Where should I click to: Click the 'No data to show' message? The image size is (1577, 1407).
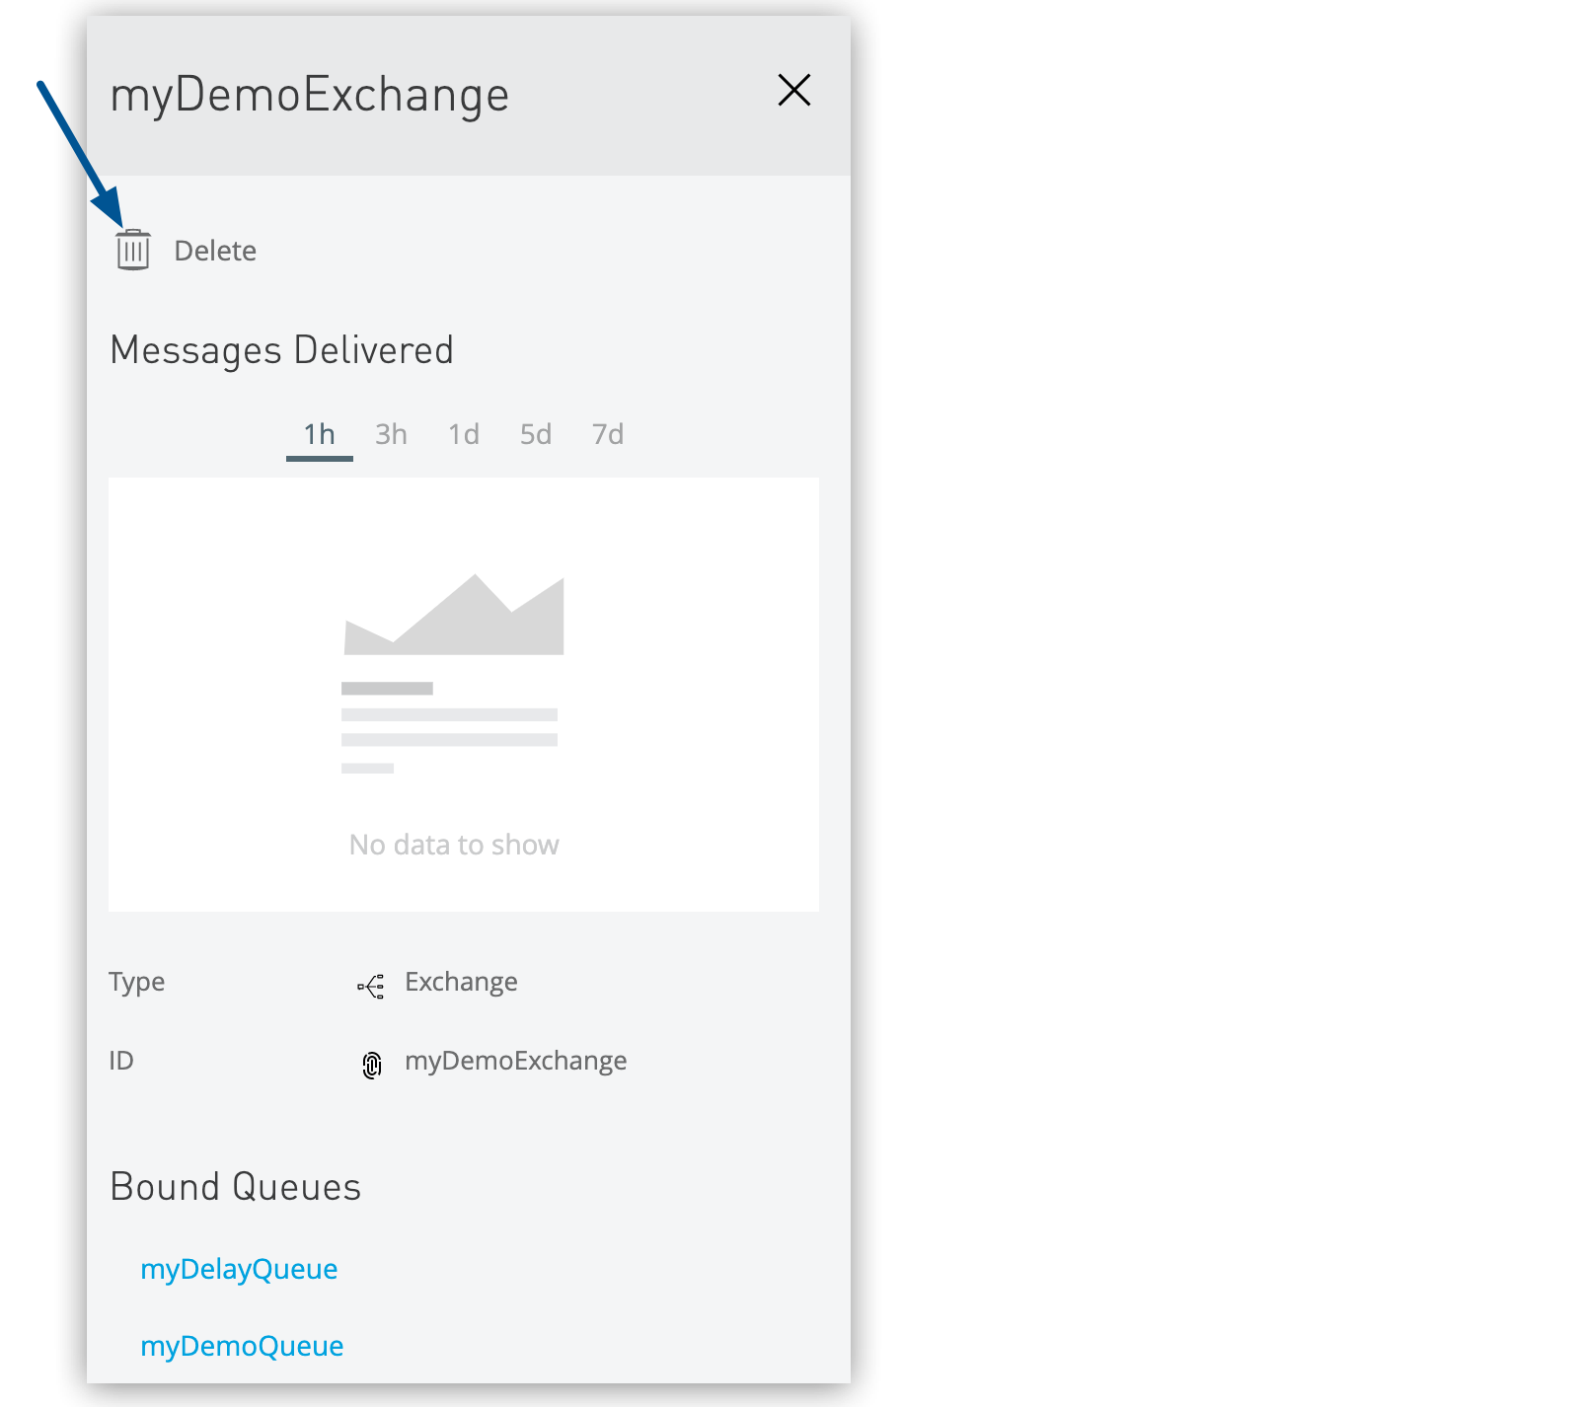[454, 845]
